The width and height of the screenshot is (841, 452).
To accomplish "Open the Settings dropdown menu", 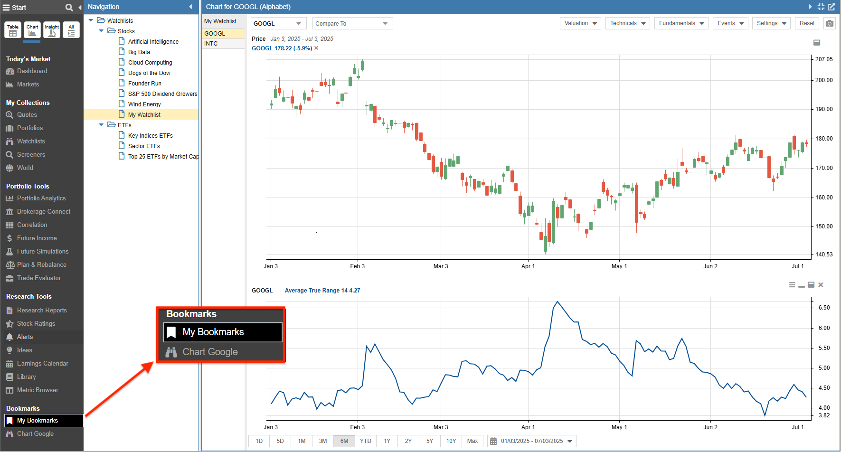I will point(771,23).
